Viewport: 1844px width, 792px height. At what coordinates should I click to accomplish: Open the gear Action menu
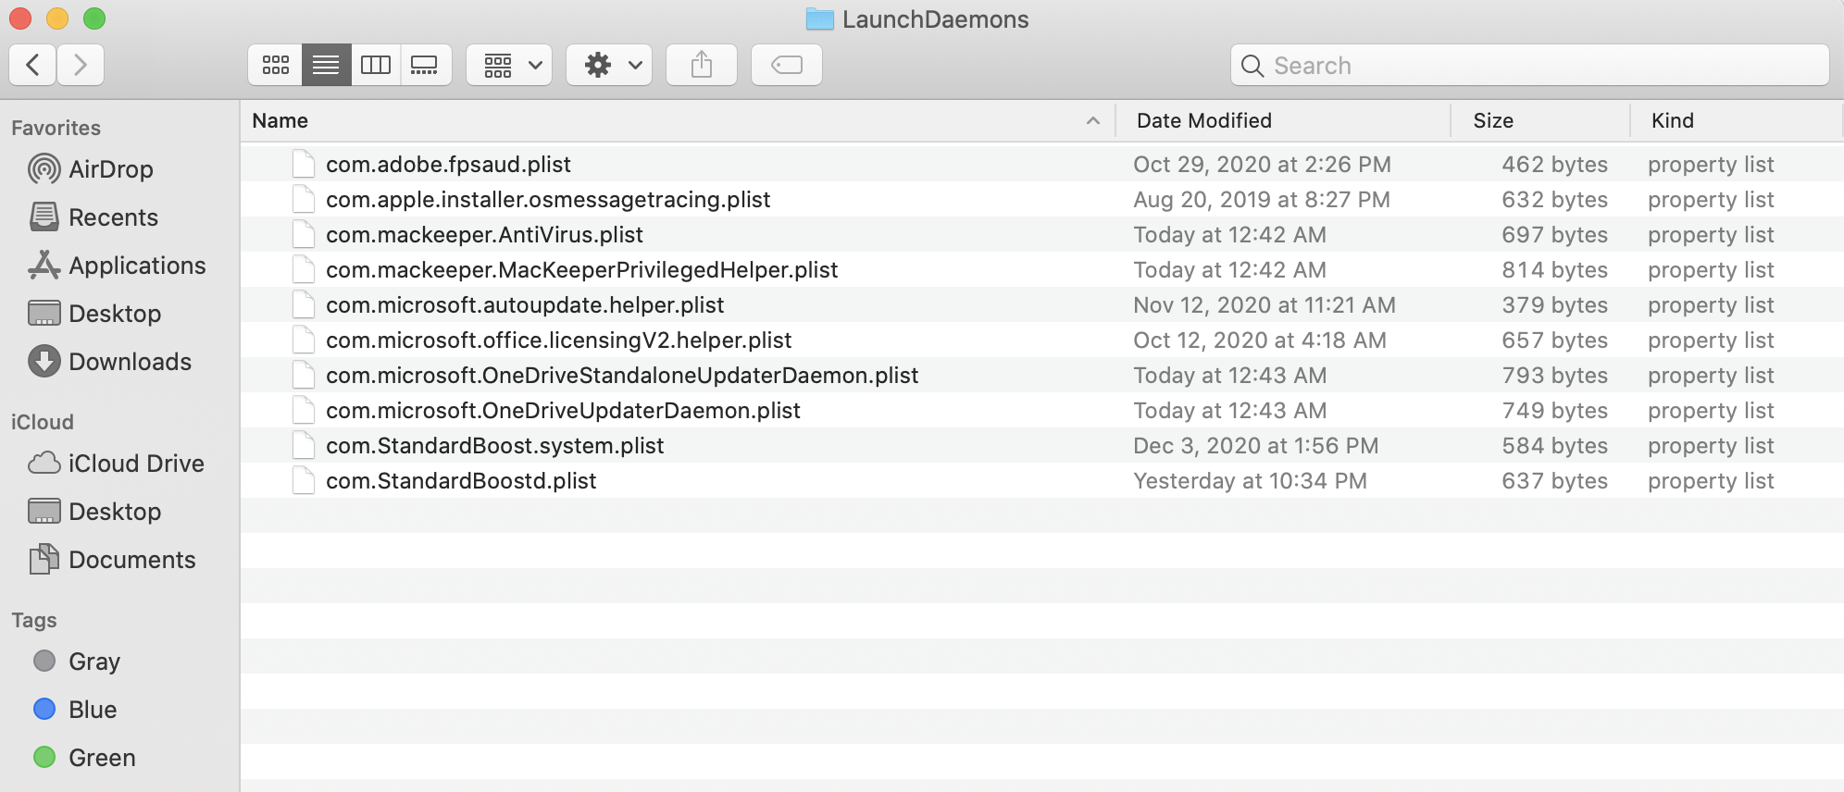[610, 65]
